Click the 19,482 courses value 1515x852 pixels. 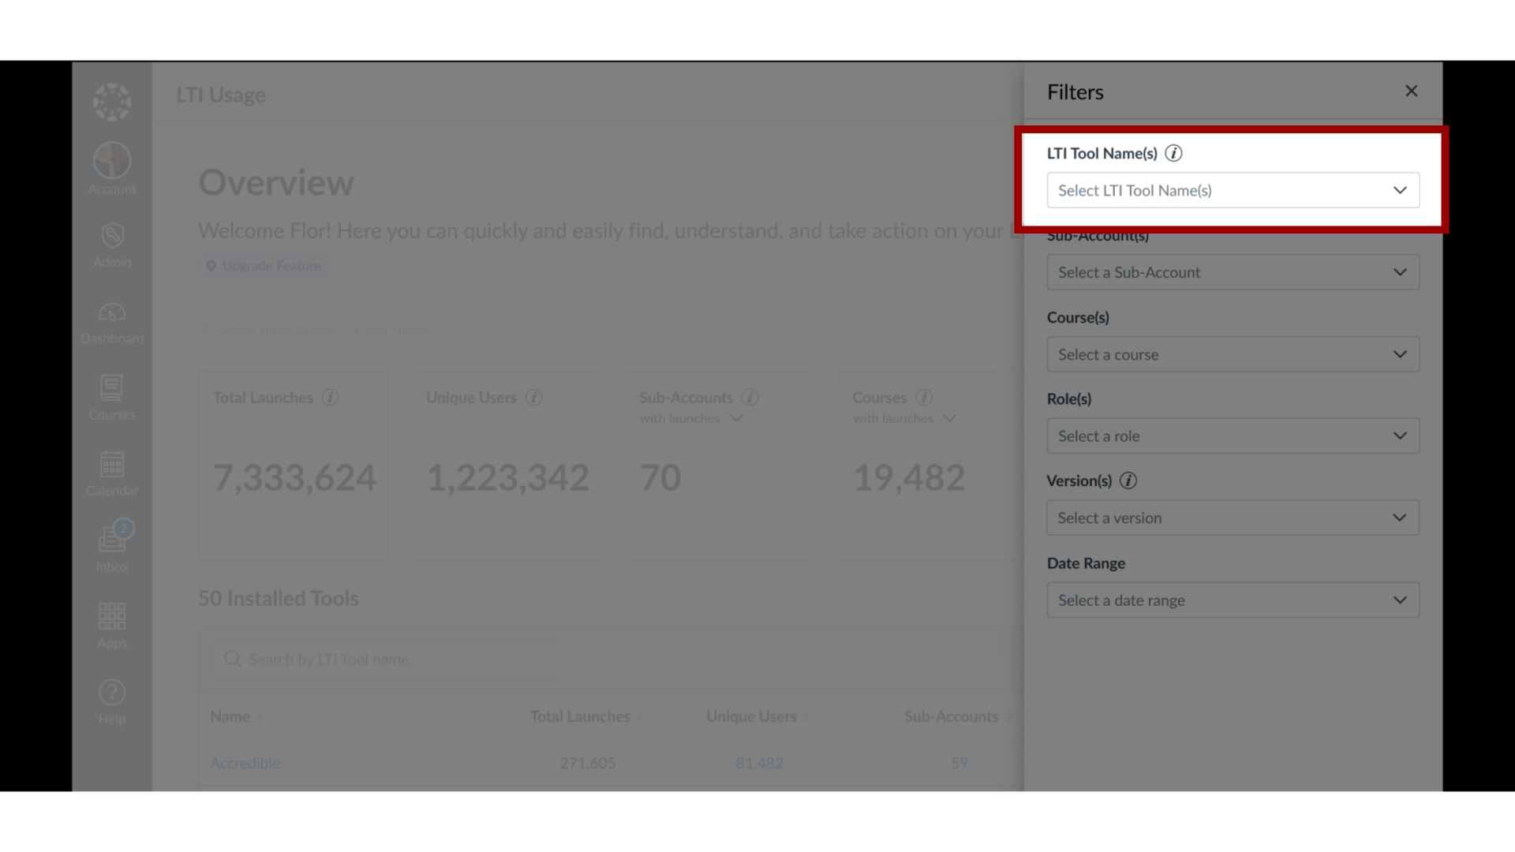click(x=908, y=477)
